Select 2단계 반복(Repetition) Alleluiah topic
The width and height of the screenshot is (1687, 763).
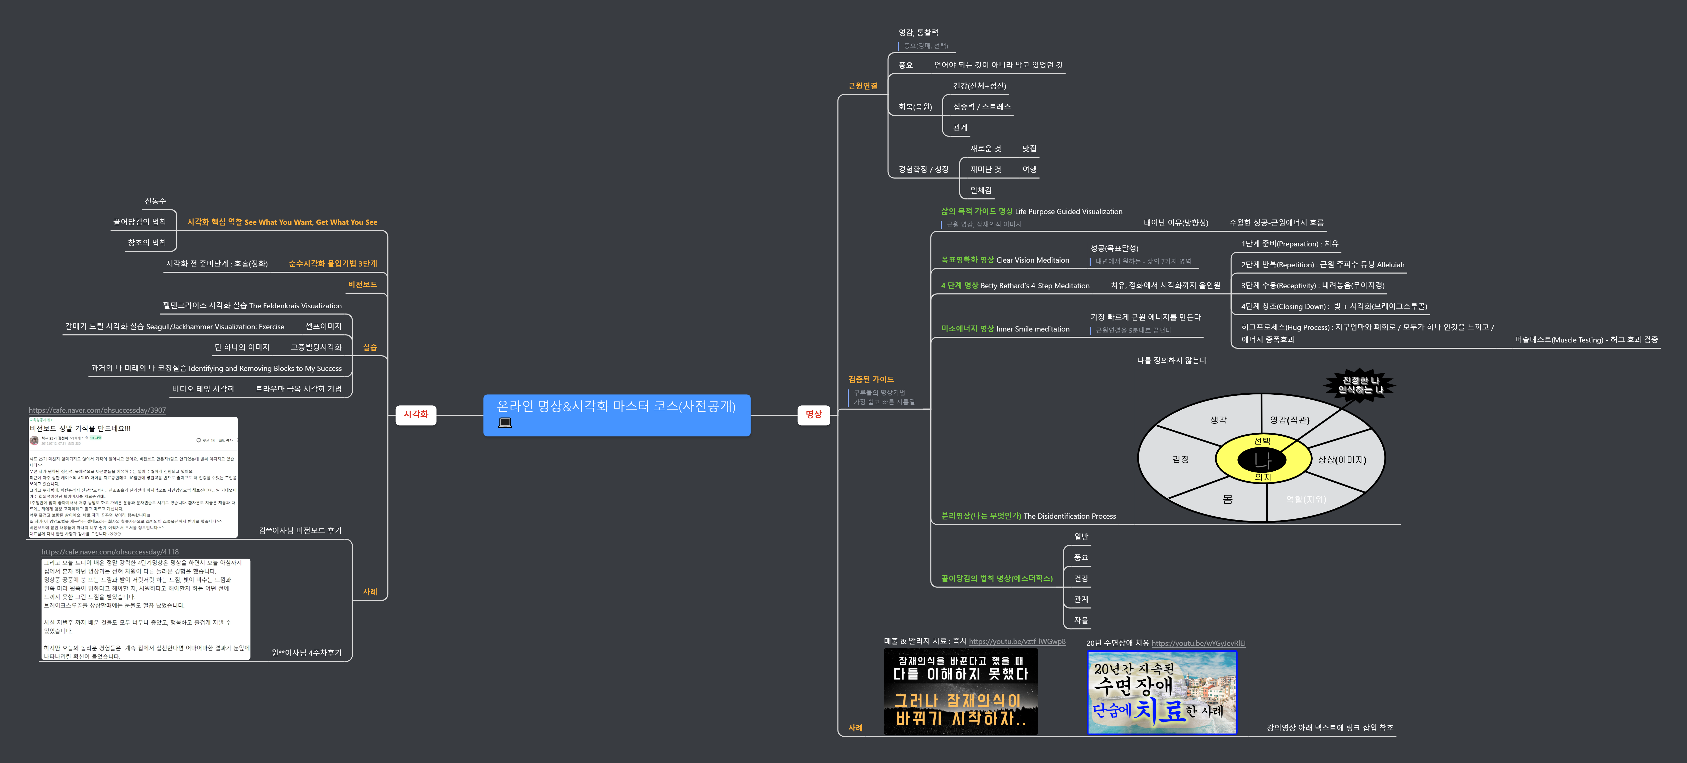coord(1322,264)
